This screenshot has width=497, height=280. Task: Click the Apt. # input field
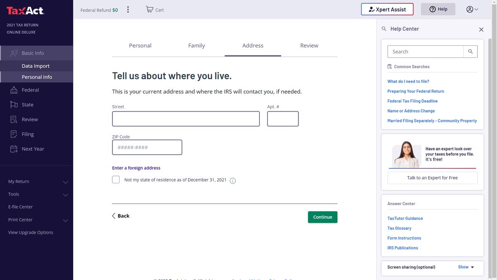283,119
